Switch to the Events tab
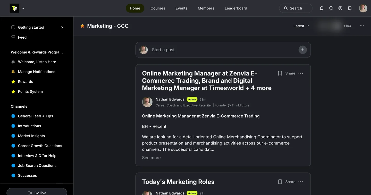This screenshot has height=195, width=371. (x=181, y=8)
